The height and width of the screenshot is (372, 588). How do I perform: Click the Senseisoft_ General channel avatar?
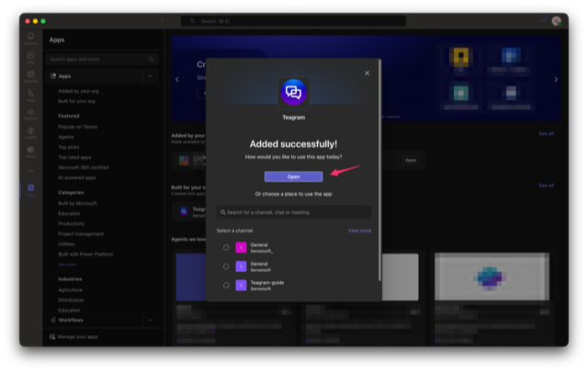[241, 247]
